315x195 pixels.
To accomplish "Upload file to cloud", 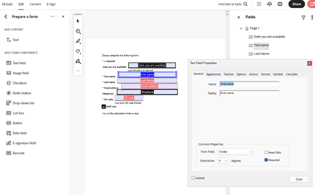I will (269, 4).
